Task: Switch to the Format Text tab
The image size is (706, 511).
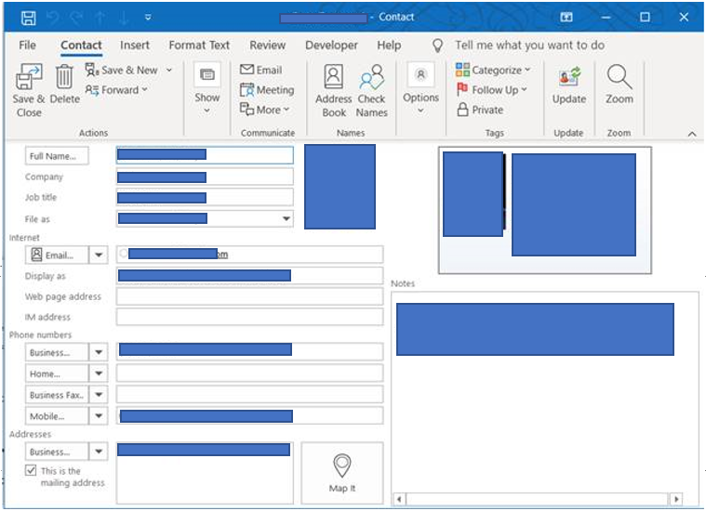Action: coord(199,45)
